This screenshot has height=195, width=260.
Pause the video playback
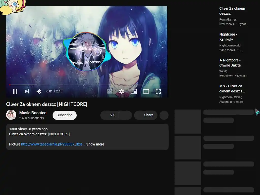pyautogui.click(x=15, y=91)
